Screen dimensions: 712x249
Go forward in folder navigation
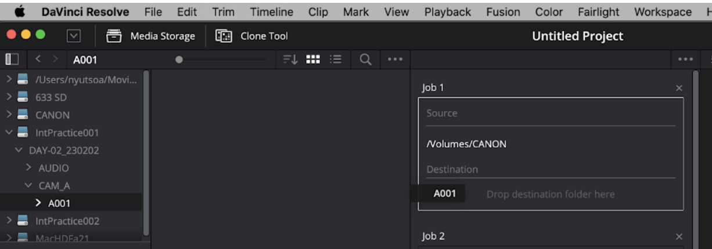coord(56,59)
